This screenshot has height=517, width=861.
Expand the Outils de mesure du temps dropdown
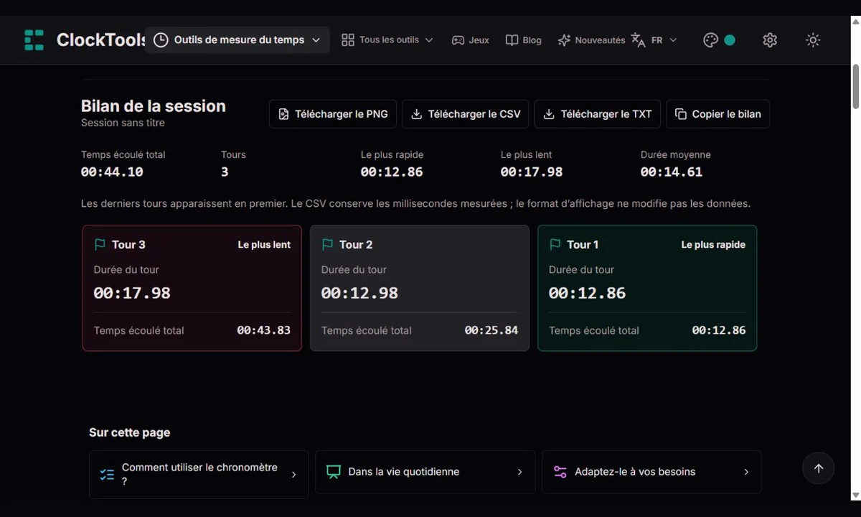tap(316, 40)
